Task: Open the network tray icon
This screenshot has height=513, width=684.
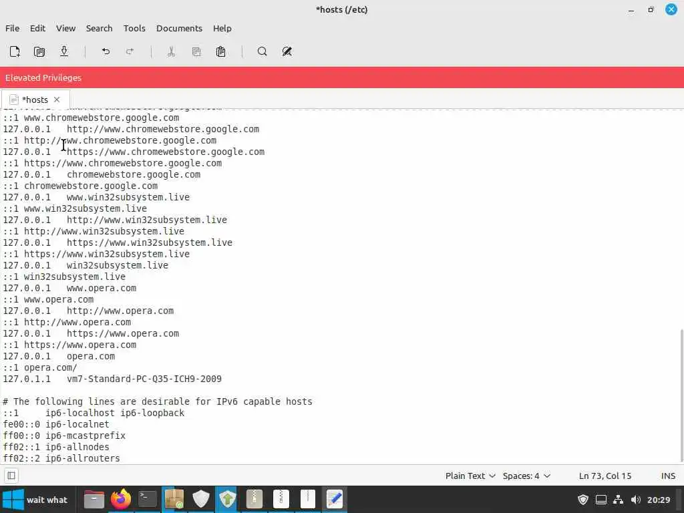Action: (618, 500)
